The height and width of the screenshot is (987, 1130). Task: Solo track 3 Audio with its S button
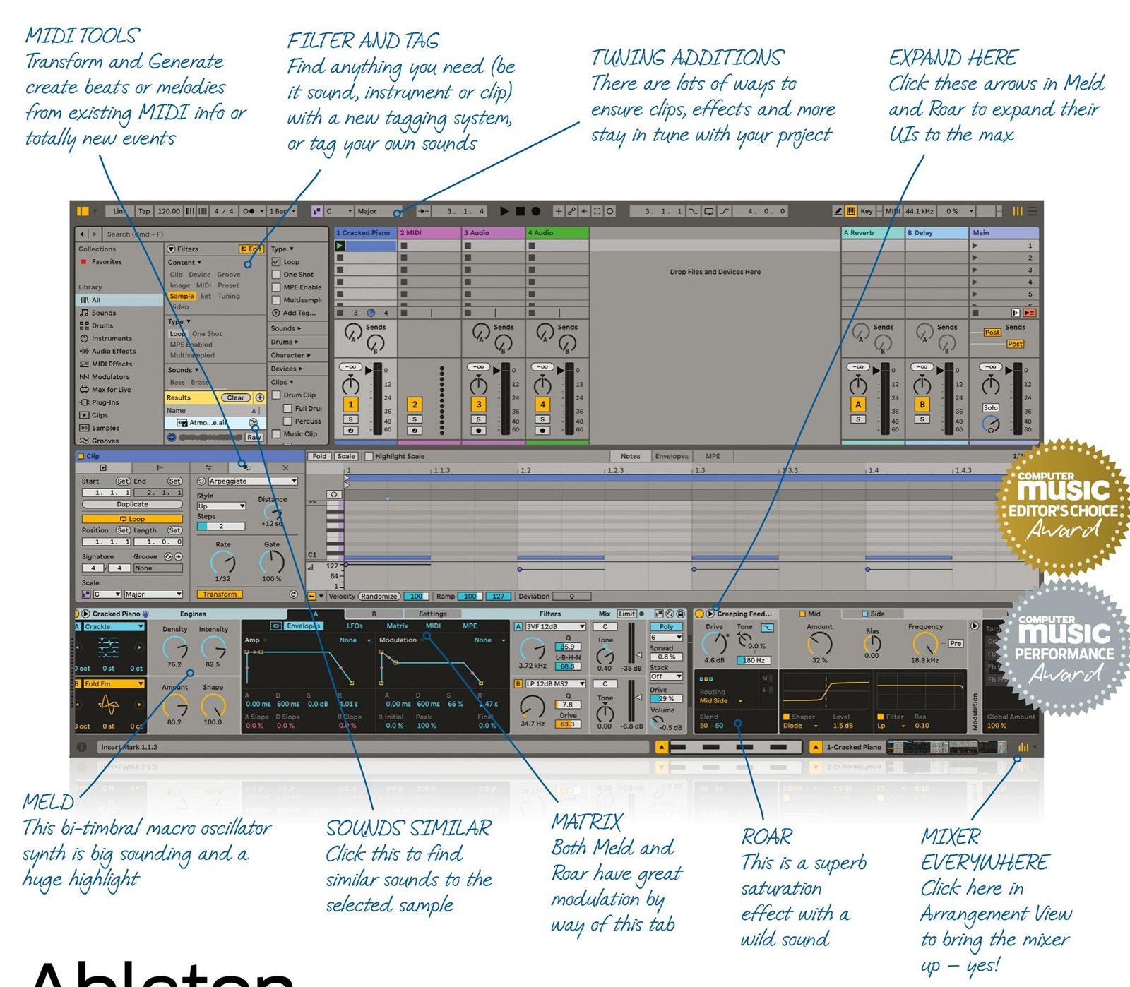click(478, 419)
